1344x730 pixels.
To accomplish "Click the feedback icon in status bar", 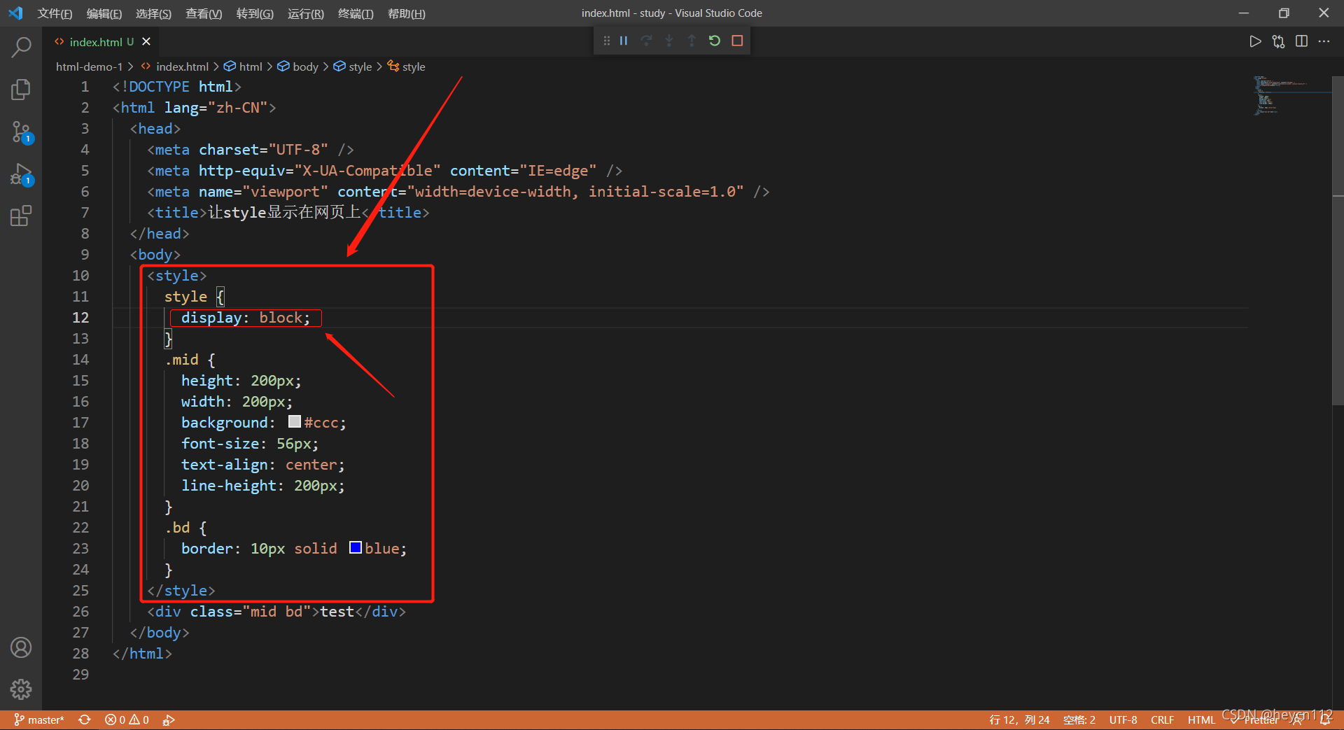I will tap(1299, 720).
